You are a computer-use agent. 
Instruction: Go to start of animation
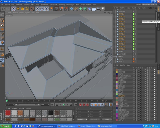(x=52, y=105)
